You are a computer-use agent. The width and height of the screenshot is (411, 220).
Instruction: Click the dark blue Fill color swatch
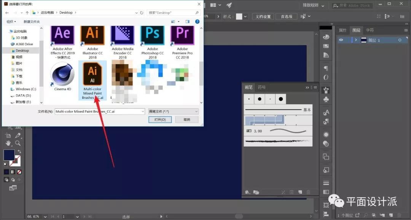click(x=9, y=155)
